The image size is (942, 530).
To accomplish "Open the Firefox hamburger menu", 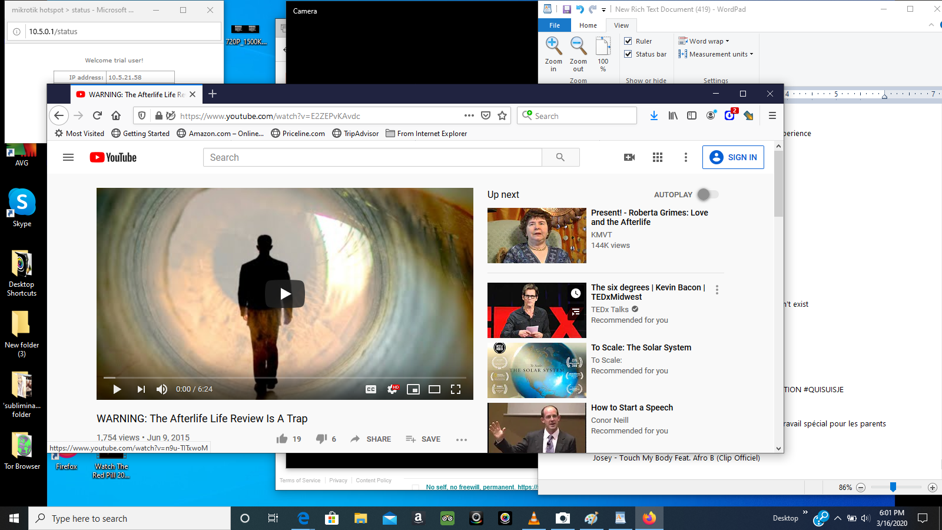I will click(772, 116).
